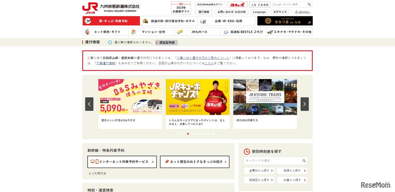Click JR九州Web会員ログイン button
395x192 pixels.
pos(210,5)
